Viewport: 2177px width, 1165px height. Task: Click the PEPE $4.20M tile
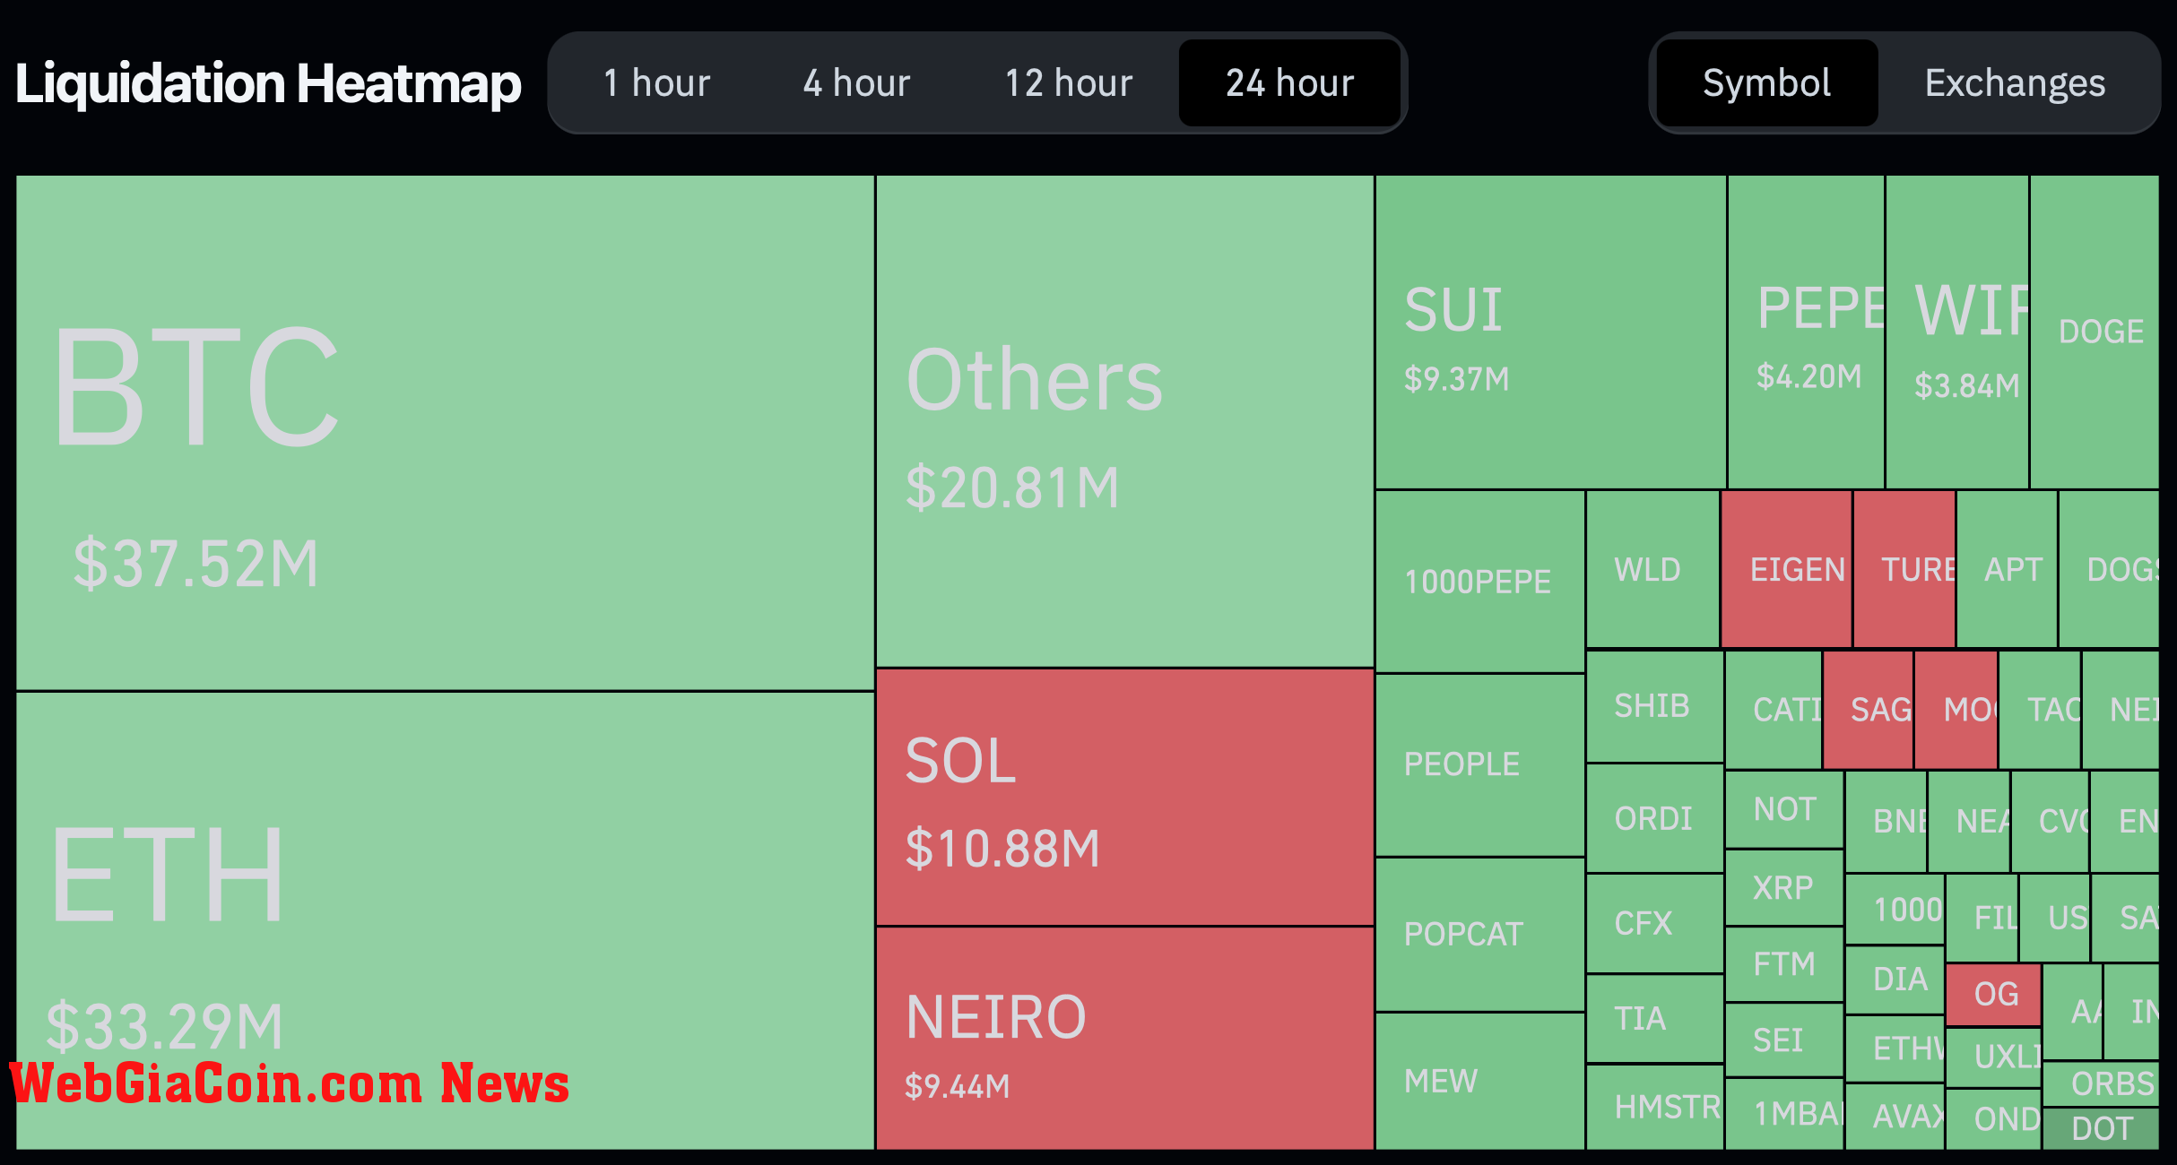pyautogui.click(x=1806, y=332)
